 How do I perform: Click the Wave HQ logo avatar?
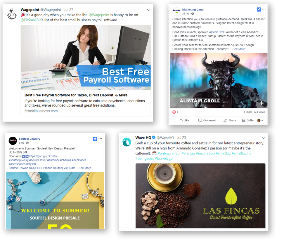tap(127, 142)
